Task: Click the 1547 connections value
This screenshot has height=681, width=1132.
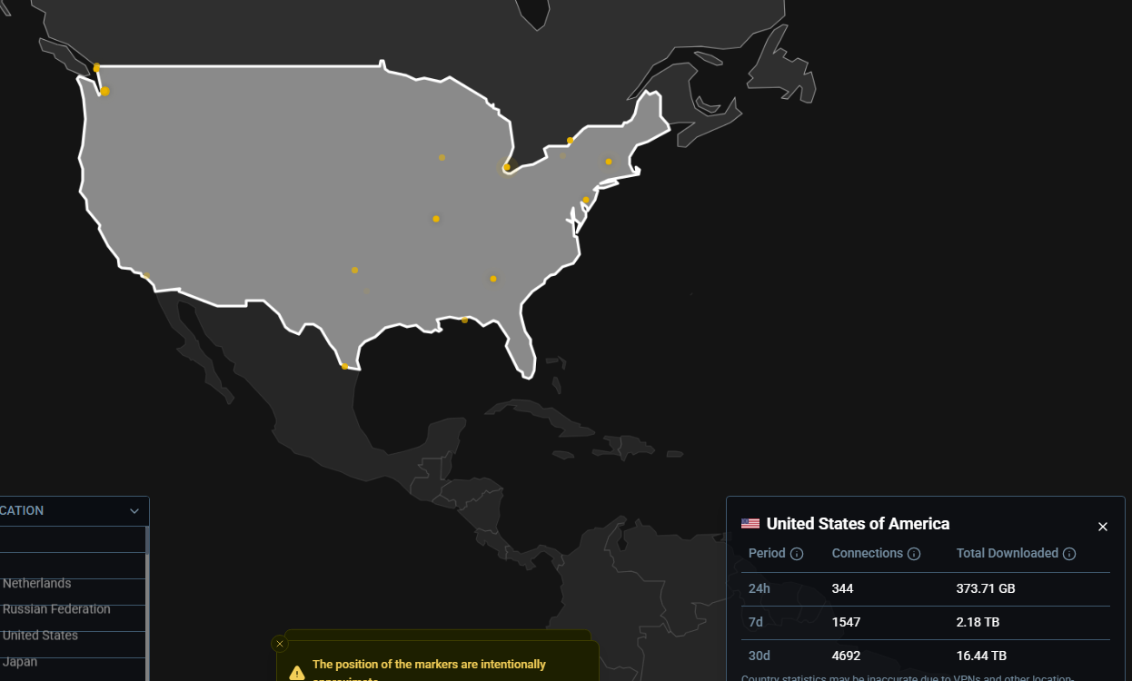Action: (x=846, y=622)
